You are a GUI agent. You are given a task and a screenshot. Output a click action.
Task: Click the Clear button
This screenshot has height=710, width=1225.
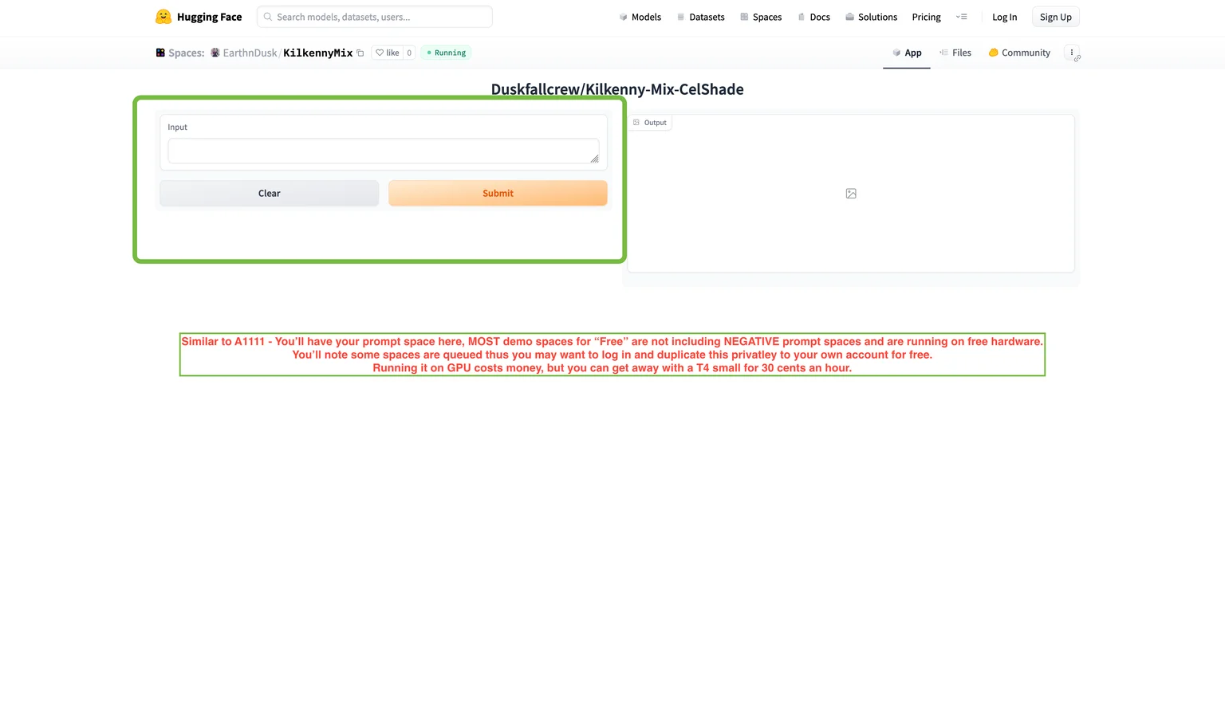270,194
